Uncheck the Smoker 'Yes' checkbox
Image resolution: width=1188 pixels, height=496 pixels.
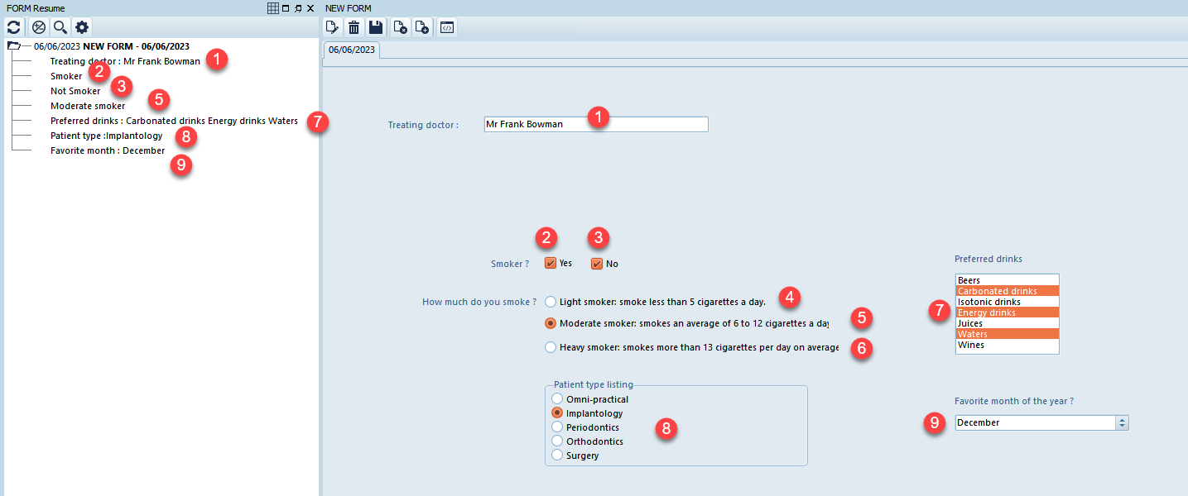[x=551, y=264]
